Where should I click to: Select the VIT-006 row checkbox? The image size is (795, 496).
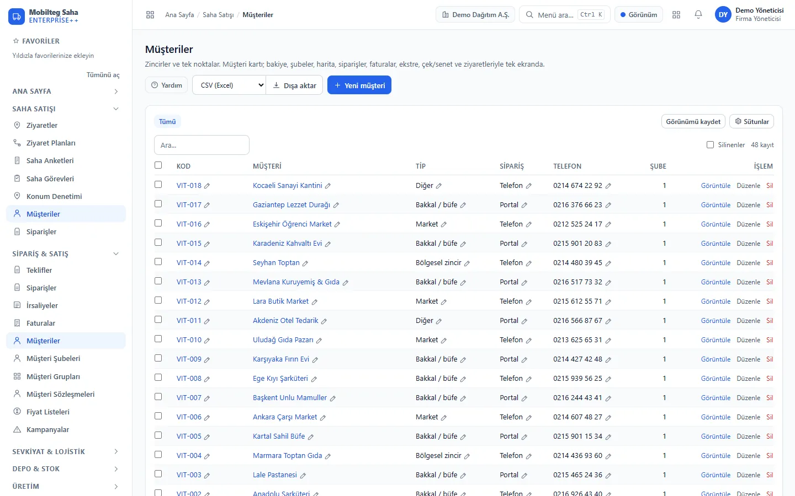pyautogui.click(x=158, y=416)
